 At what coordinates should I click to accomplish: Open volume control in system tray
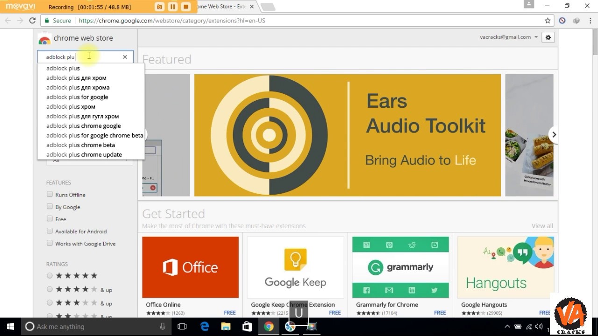click(x=539, y=327)
